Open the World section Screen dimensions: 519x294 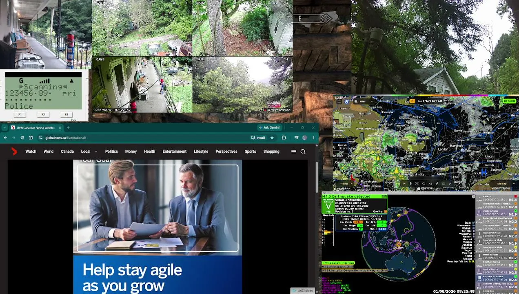pos(49,151)
